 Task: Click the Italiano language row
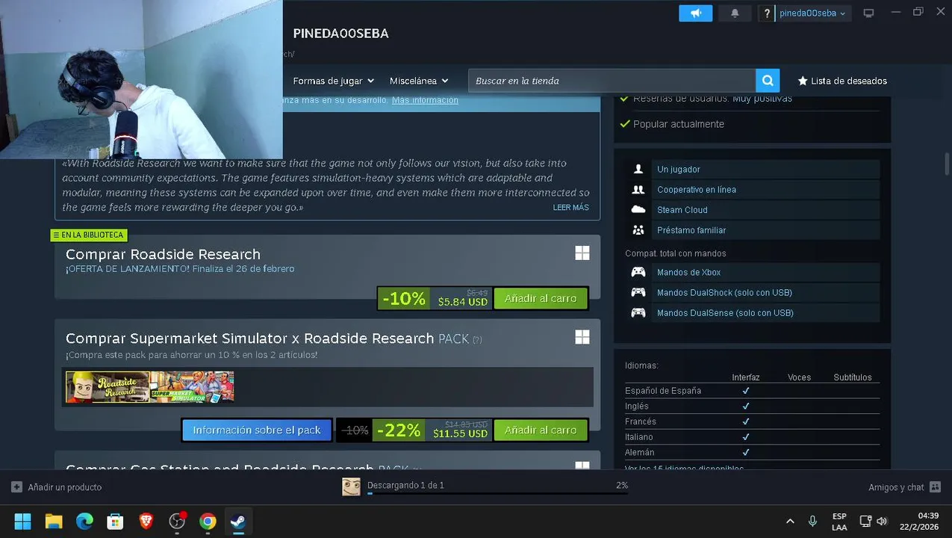point(752,437)
